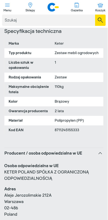Click the Zestaw mebli ogrodowych value
This screenshot has width=108, height=220.
[x=77, y=53]
